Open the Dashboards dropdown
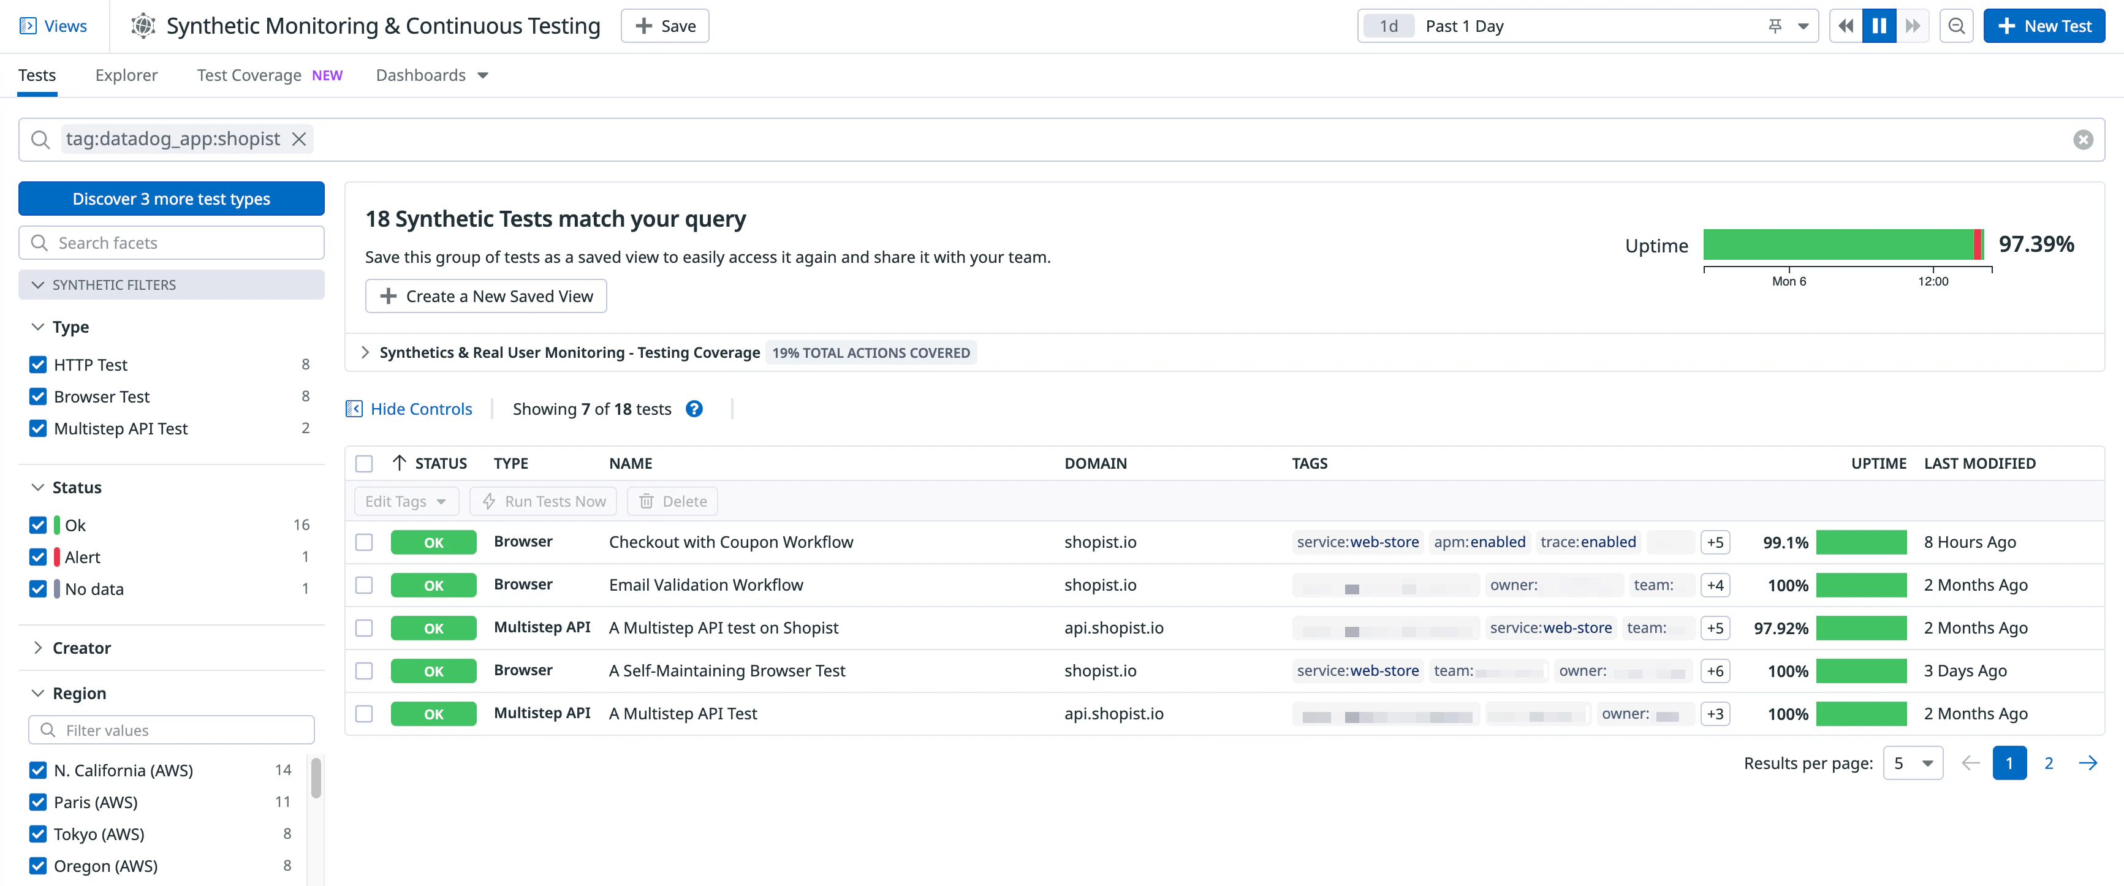 pos(432,75)
